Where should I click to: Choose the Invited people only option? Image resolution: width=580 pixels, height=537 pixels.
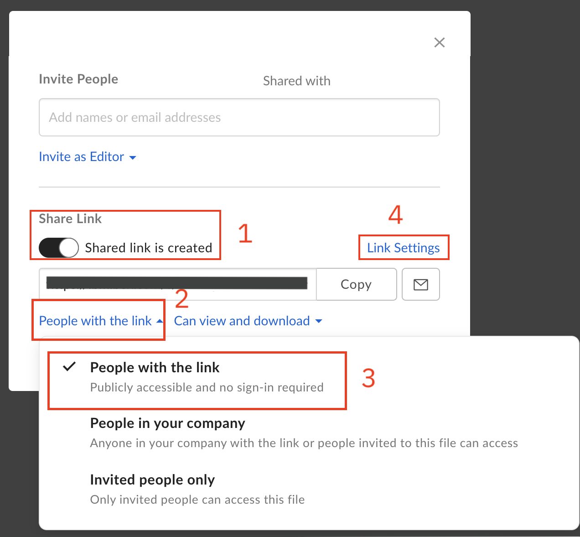pos(152,480)
